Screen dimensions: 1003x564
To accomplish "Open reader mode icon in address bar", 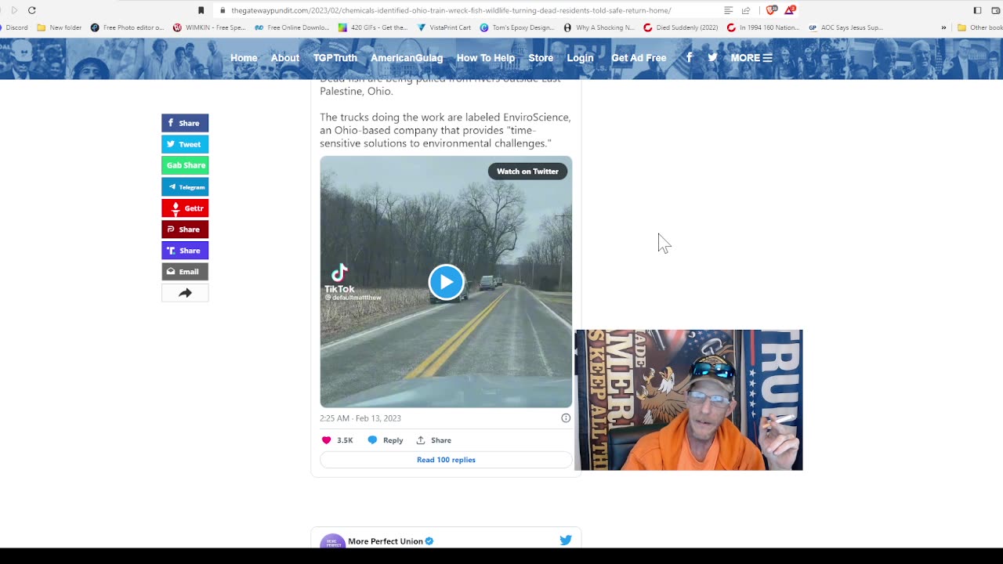I will [728, 10].
